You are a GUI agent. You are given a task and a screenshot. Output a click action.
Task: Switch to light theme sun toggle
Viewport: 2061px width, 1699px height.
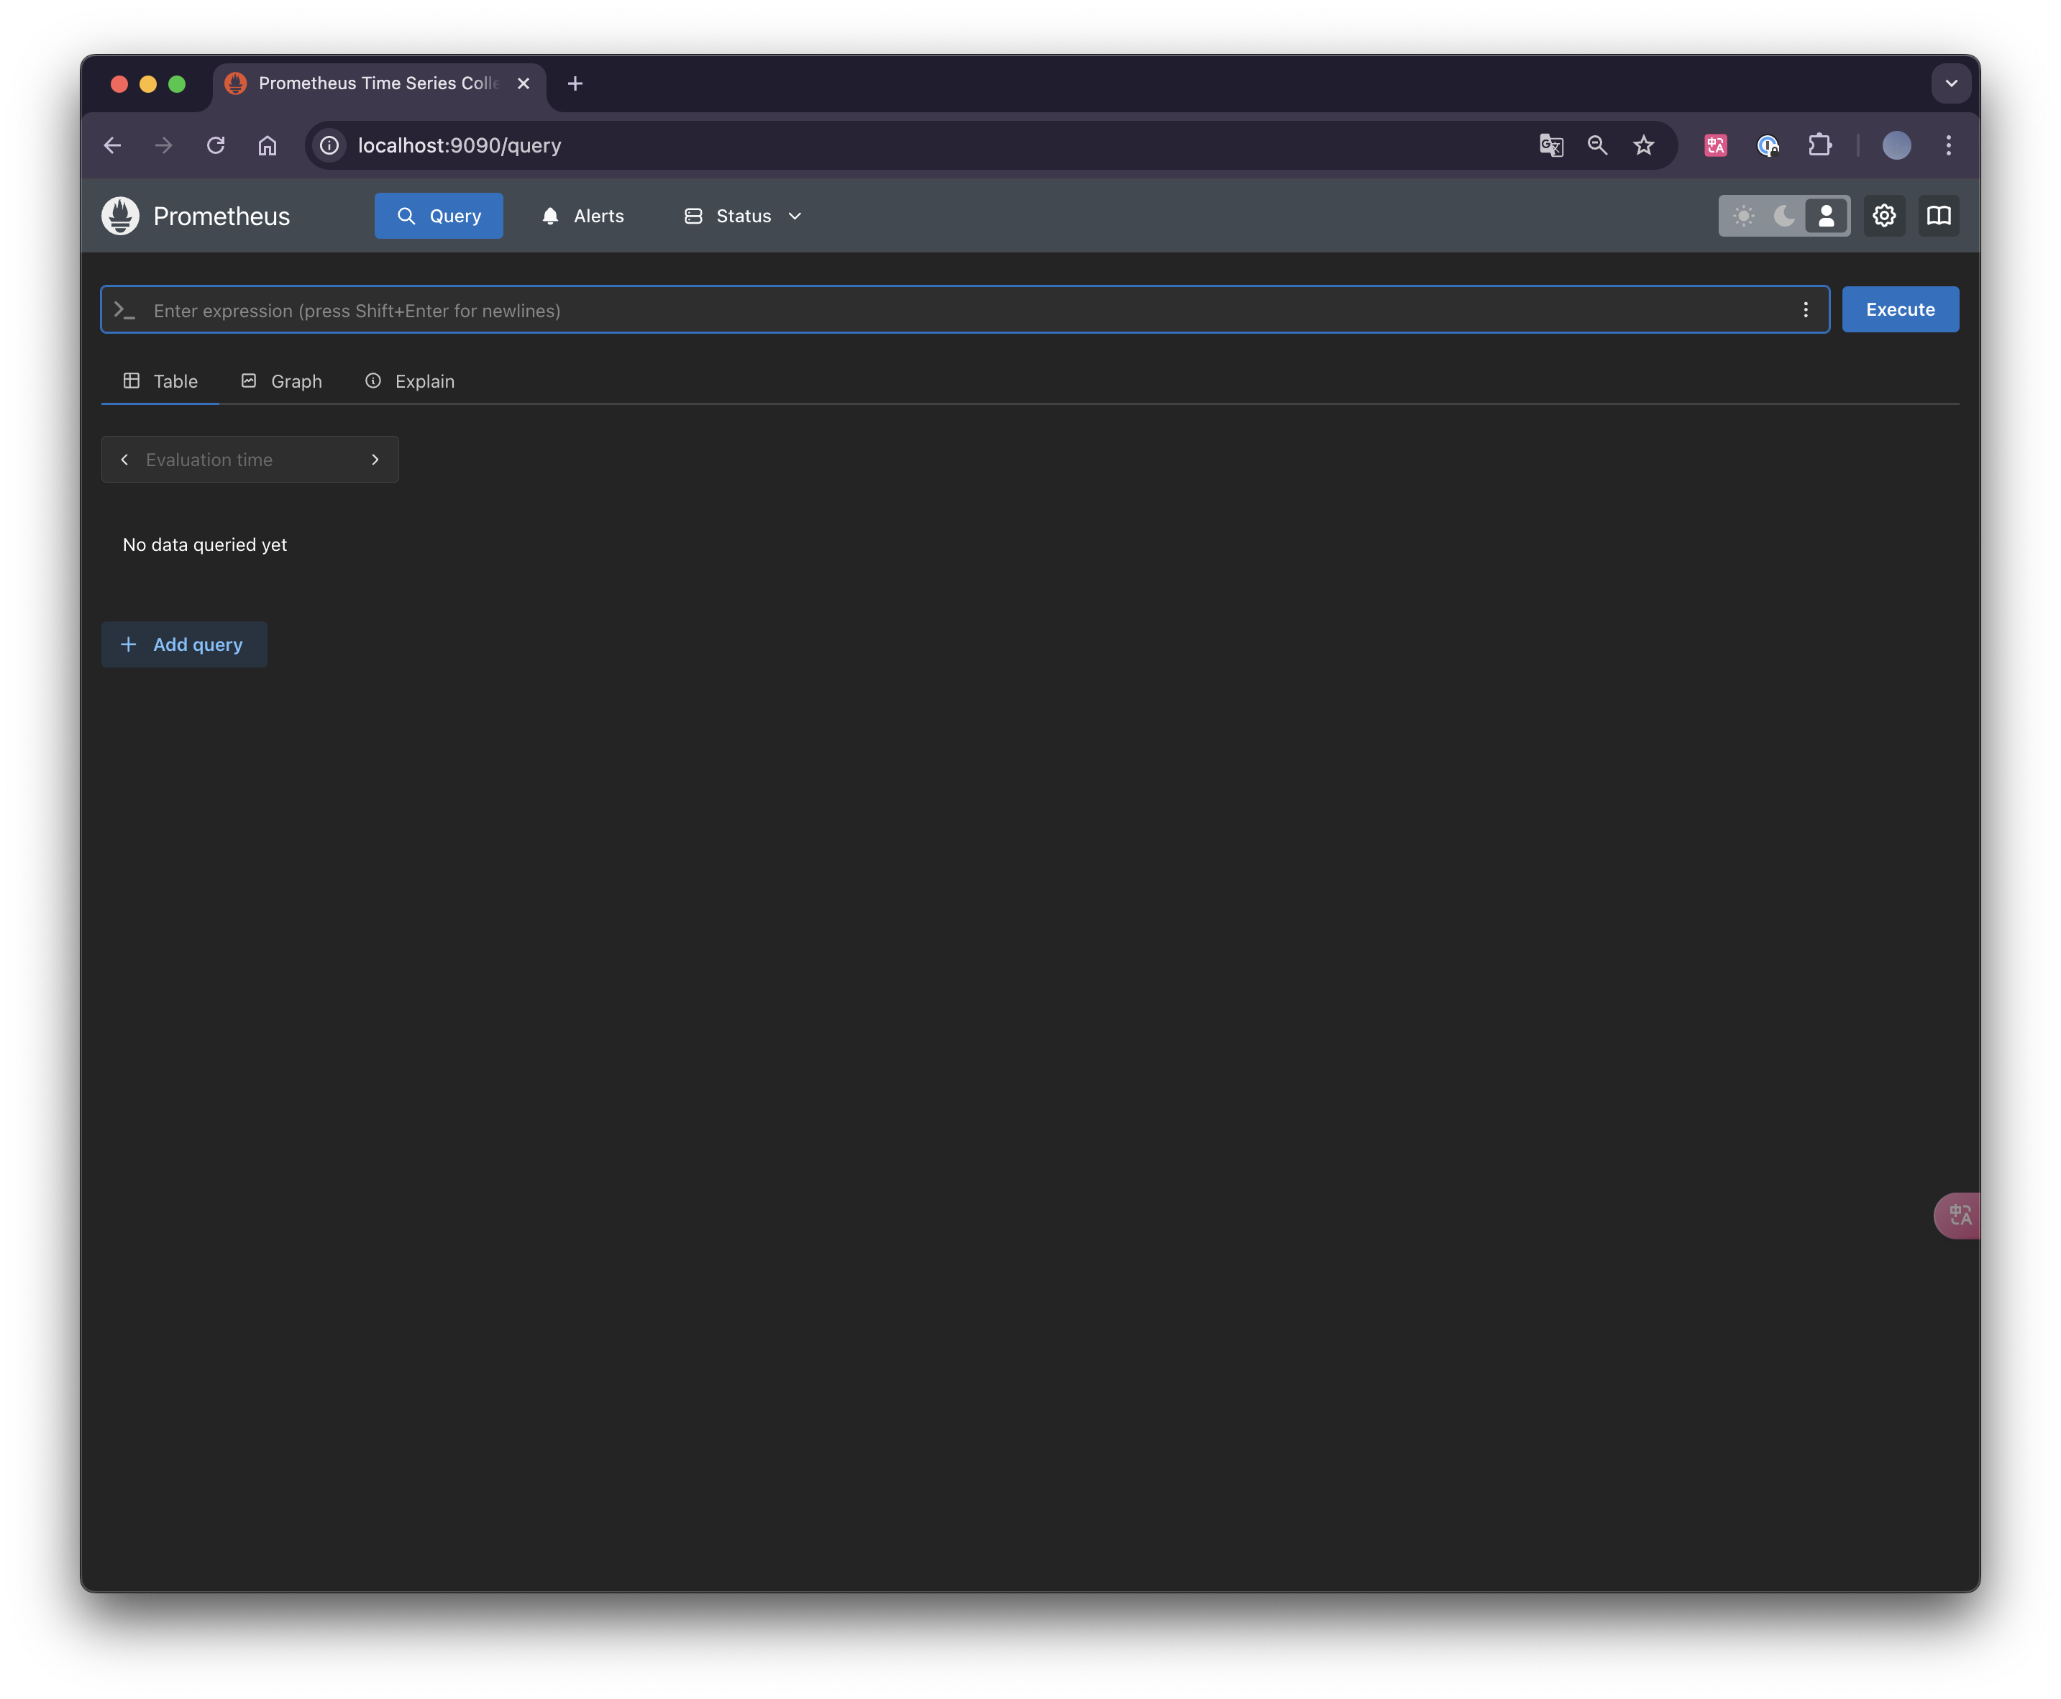click(1743, 215)
